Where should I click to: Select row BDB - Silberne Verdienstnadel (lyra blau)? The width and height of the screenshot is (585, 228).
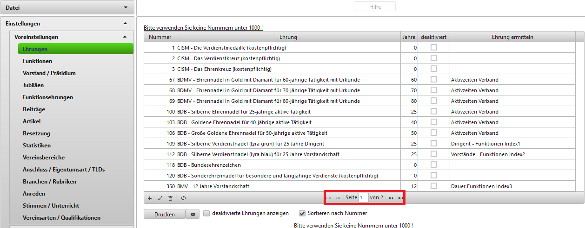pos(359,154)
